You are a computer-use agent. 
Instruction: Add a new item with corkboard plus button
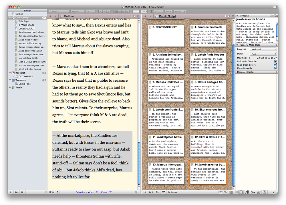click(145, 192)
